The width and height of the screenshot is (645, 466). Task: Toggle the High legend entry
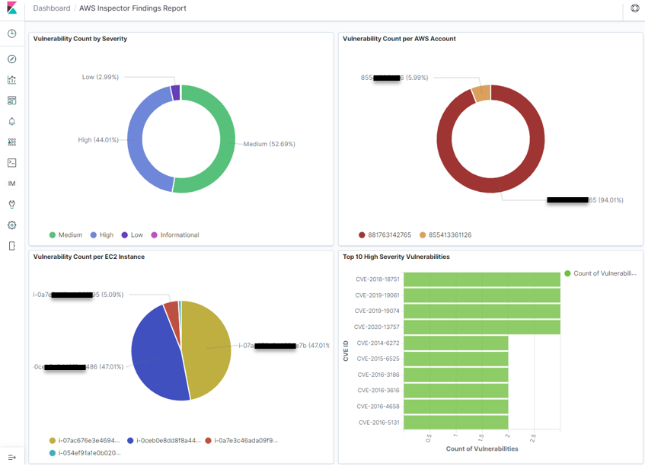[x=102, y=235]
